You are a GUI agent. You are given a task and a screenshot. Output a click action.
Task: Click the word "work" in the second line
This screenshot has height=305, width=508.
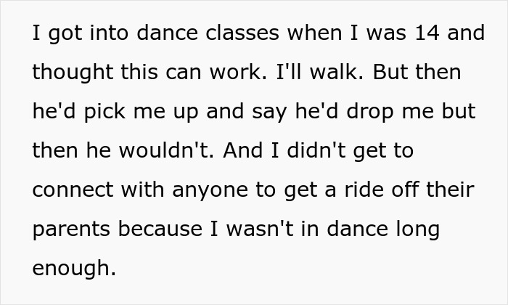pos(237,73)
